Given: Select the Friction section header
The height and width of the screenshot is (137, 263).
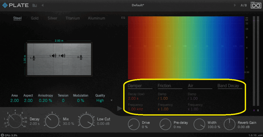Looking at the screenshot, I should point(164,86).
